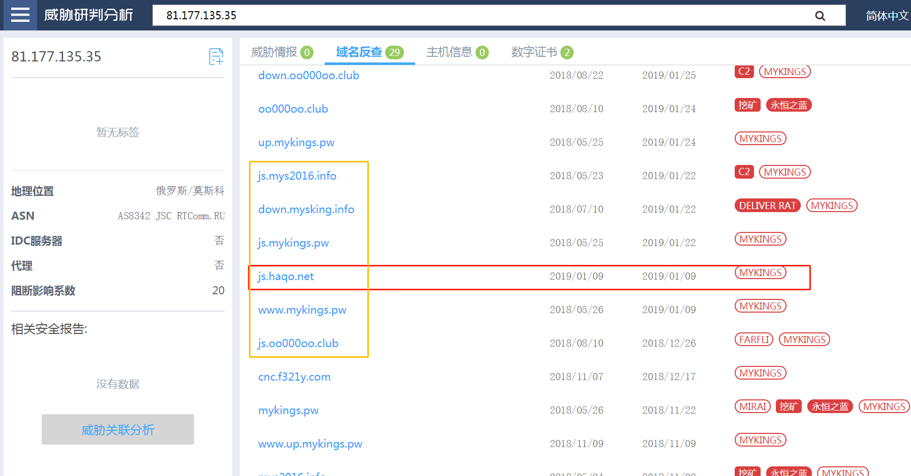Click the MIRAI tag badge
Viewport: 911px width, 476px height.
tap(752, 406)
